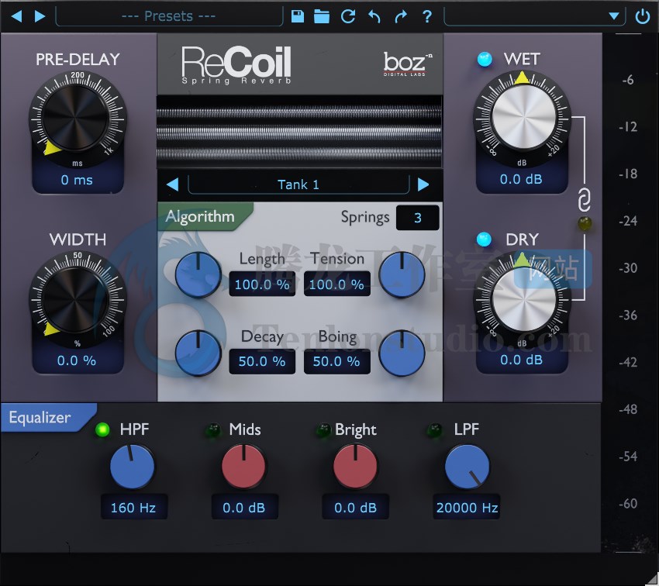The image size is (659, 586).
Task: Undo the last change
Action: (x=374, y=17)
